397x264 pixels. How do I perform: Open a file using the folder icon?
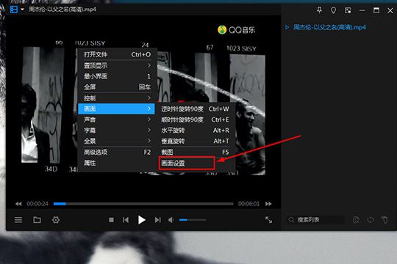point(37,220)
